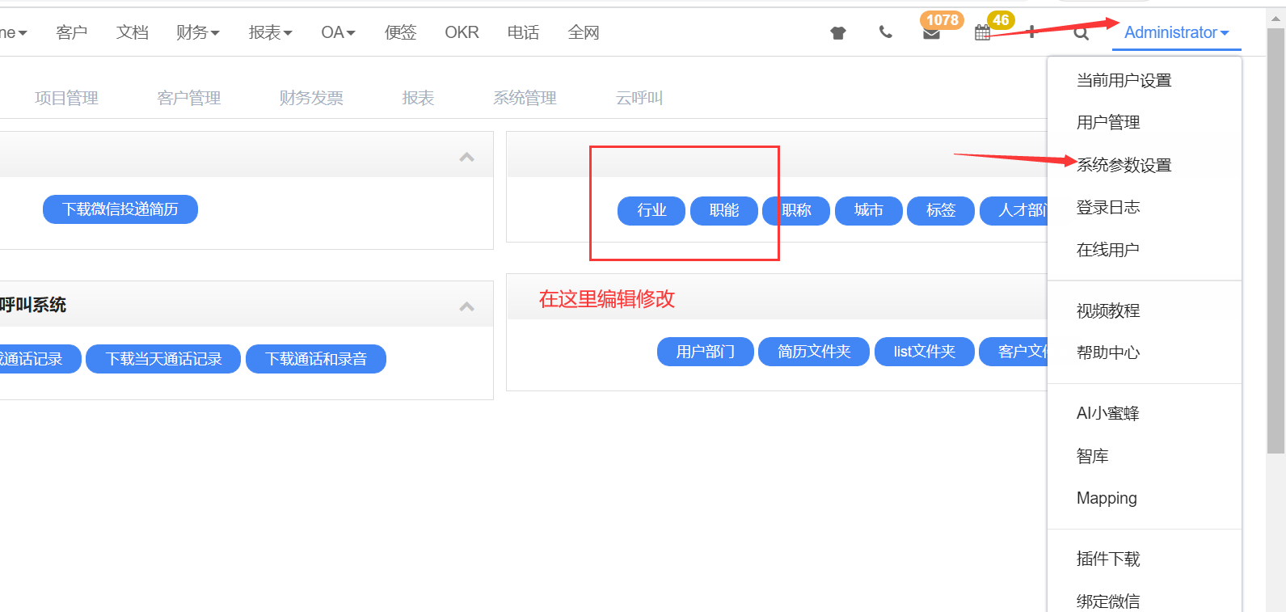Click the 行业 button
Screen dimensions: 1286x612
pyautogui.click(x=651, y=210)
